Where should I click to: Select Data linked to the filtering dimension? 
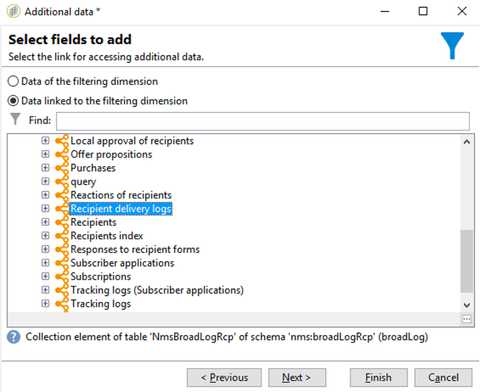click(13, 101)
